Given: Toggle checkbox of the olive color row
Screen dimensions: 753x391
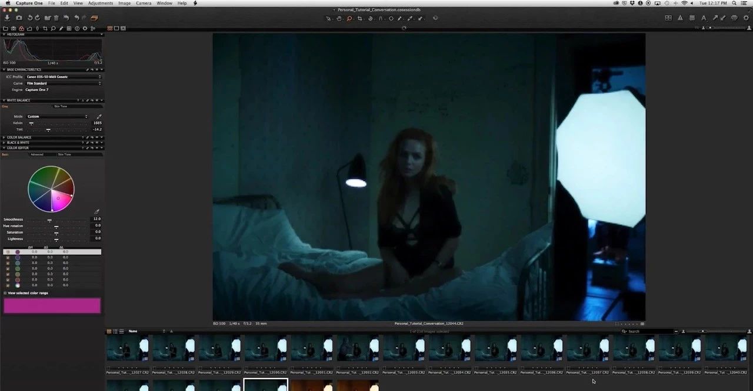Looking at the screenshot, I should [8, 274].
